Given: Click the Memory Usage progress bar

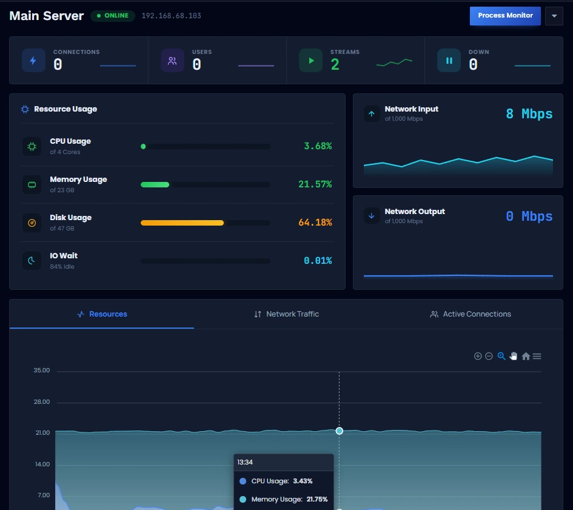Looking at the screenshot, I should (206, 184).
